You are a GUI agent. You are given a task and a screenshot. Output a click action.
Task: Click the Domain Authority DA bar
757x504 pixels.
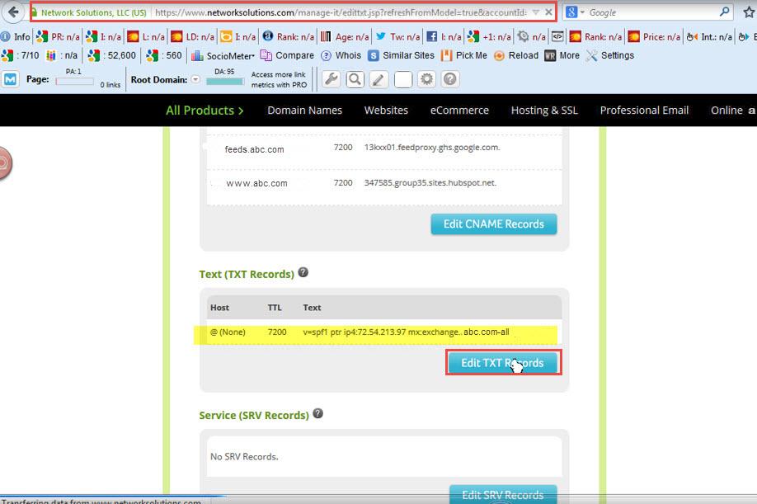pyautogui.click(x=224, y=82)
